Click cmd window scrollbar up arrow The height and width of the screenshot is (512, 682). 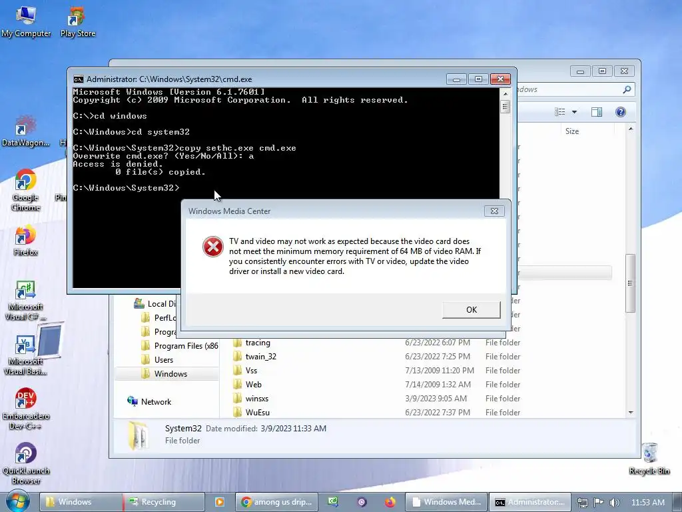pyautogui.click(x=505, y=93)
